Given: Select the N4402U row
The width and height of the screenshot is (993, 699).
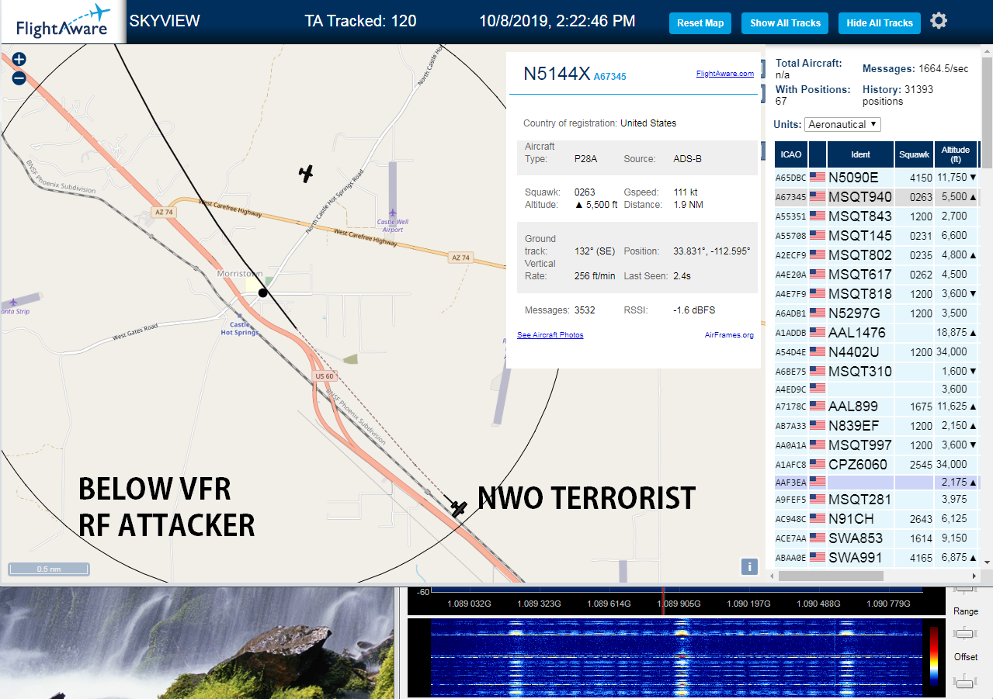Looking at the screenshot, I should point(877,352).
